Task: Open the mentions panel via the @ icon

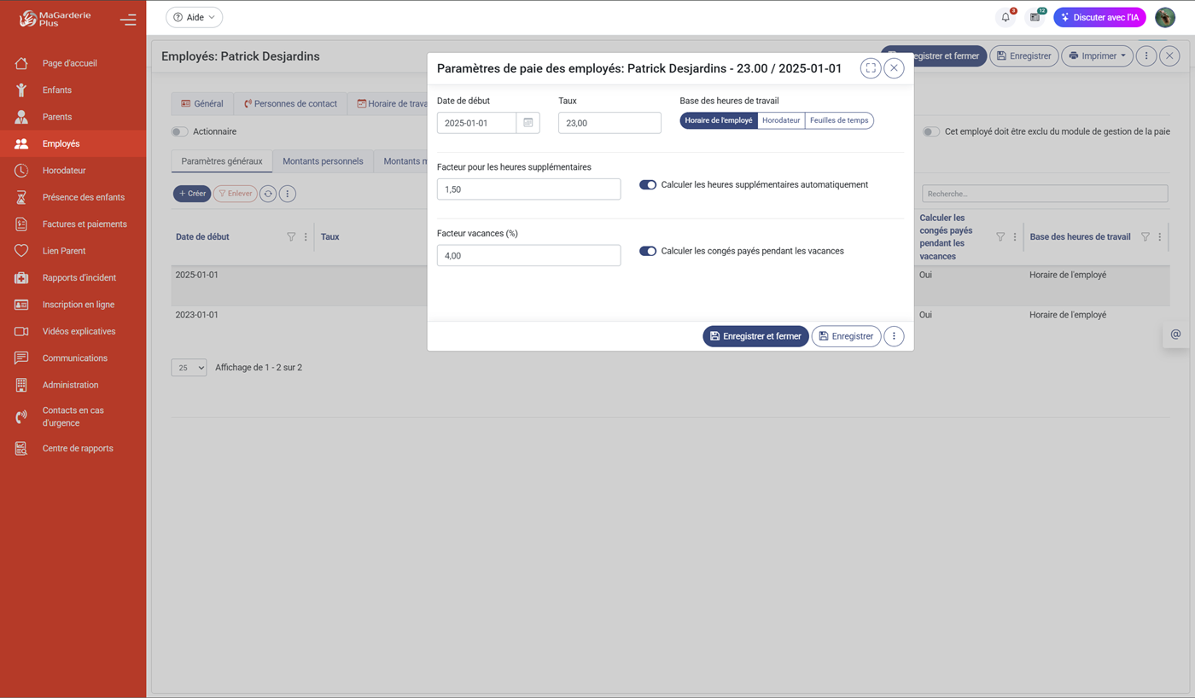Action: [1175, 334]
